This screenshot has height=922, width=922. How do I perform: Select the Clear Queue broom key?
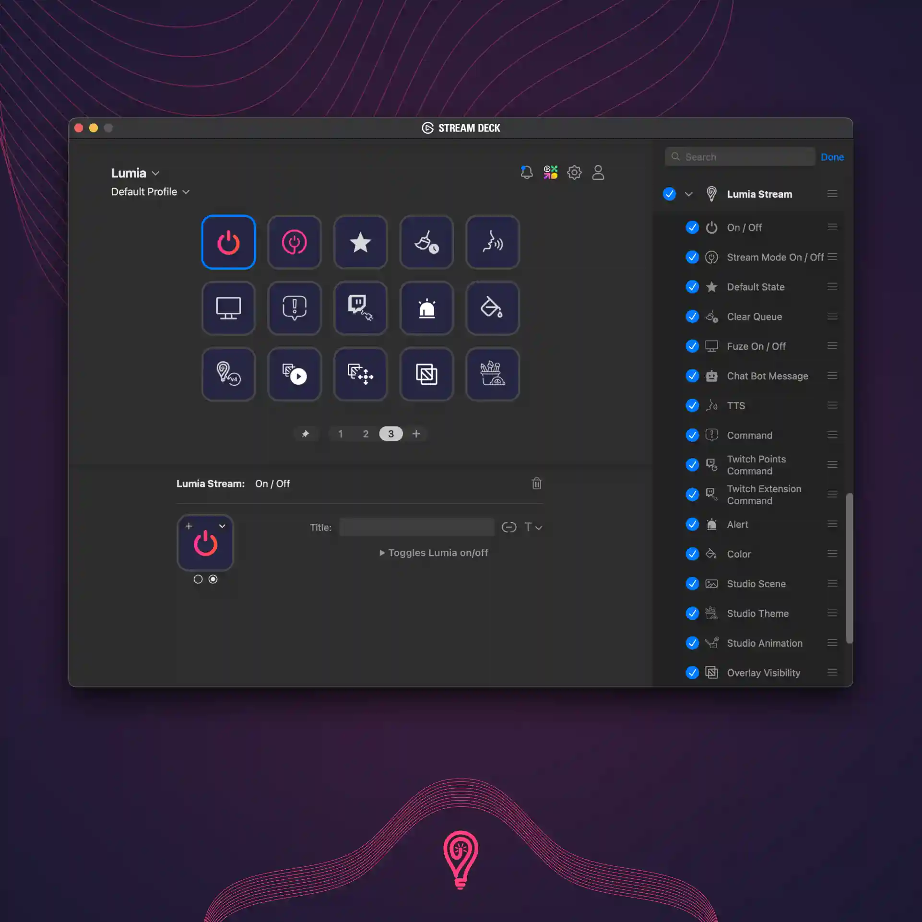426,242
